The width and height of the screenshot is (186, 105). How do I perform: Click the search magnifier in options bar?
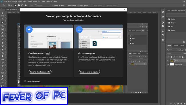[184, 5]
